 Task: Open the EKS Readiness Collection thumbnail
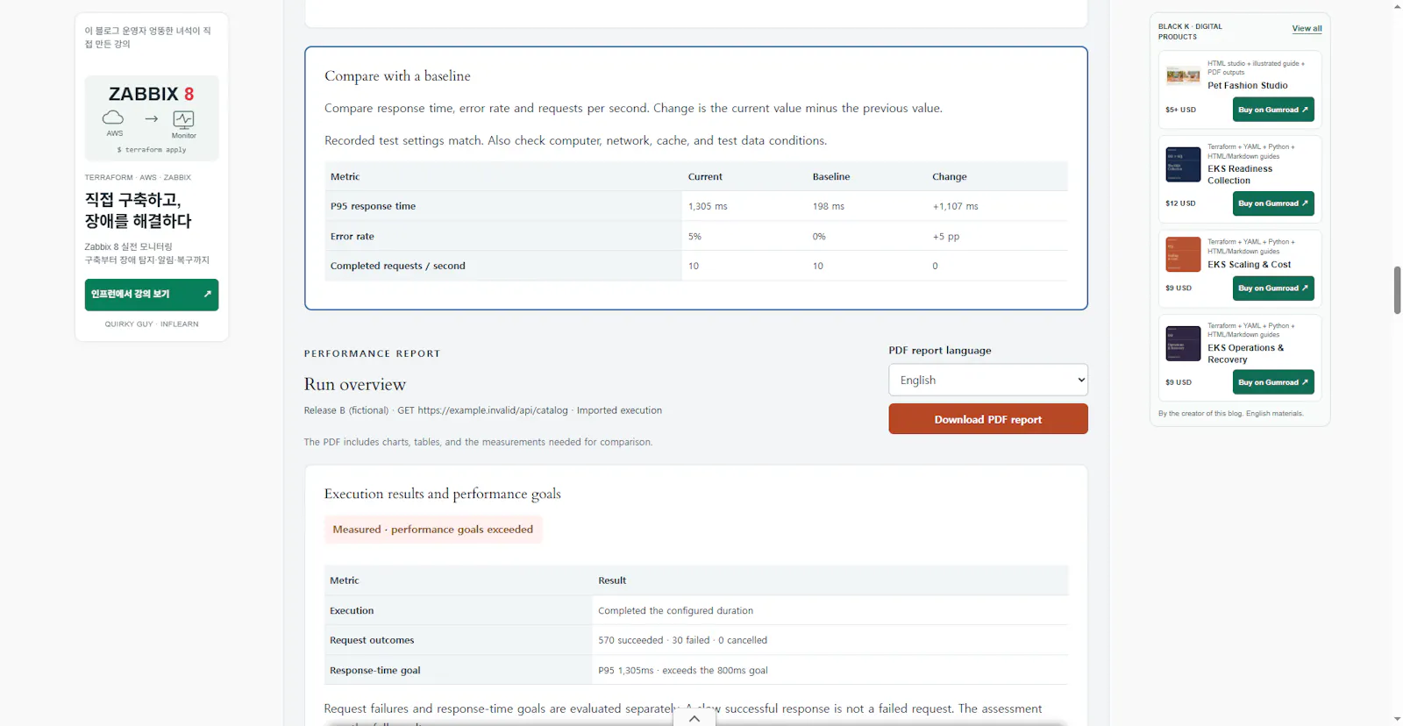click(1183, 165)
